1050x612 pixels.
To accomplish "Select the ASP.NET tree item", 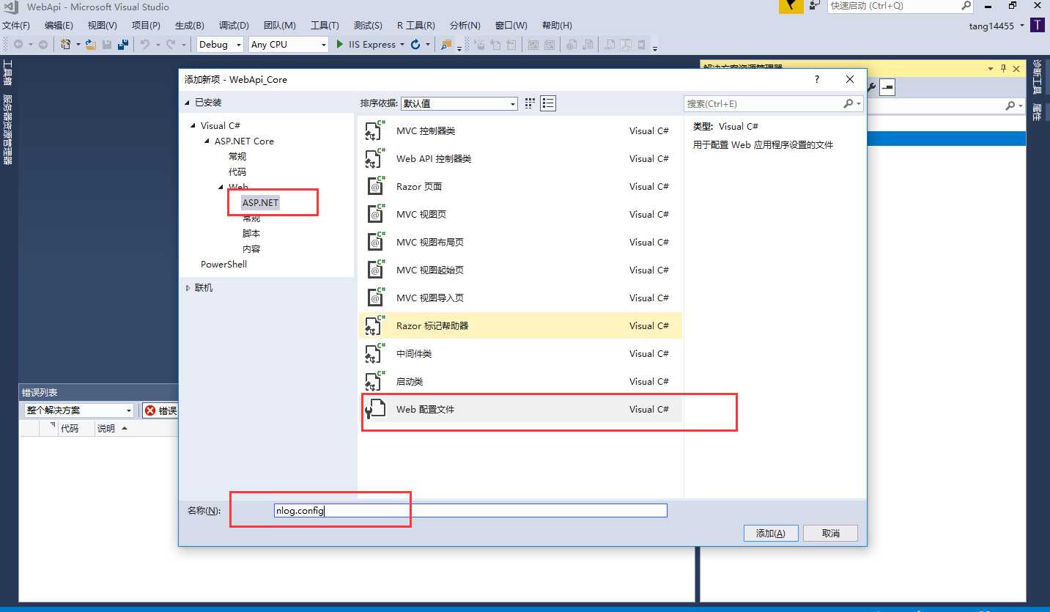I will tap(261, 202).
